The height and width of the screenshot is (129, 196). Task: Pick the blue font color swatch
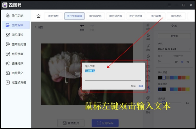click(172, 77)
